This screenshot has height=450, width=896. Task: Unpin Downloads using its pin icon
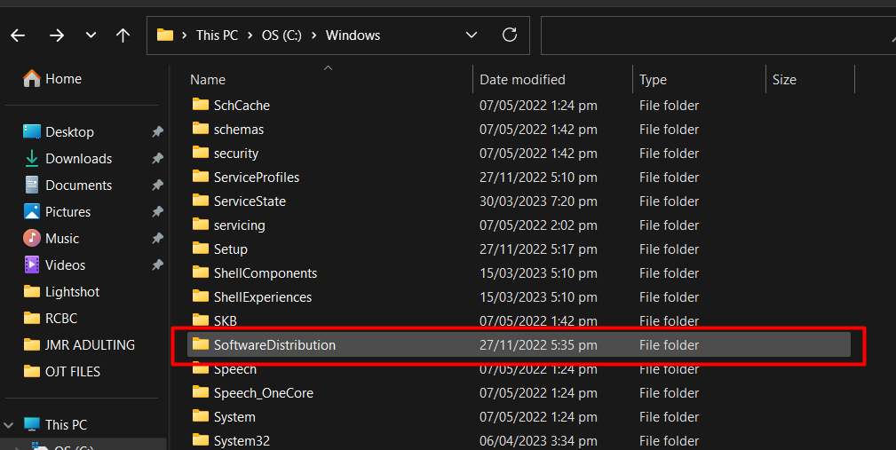pos(157,159)
